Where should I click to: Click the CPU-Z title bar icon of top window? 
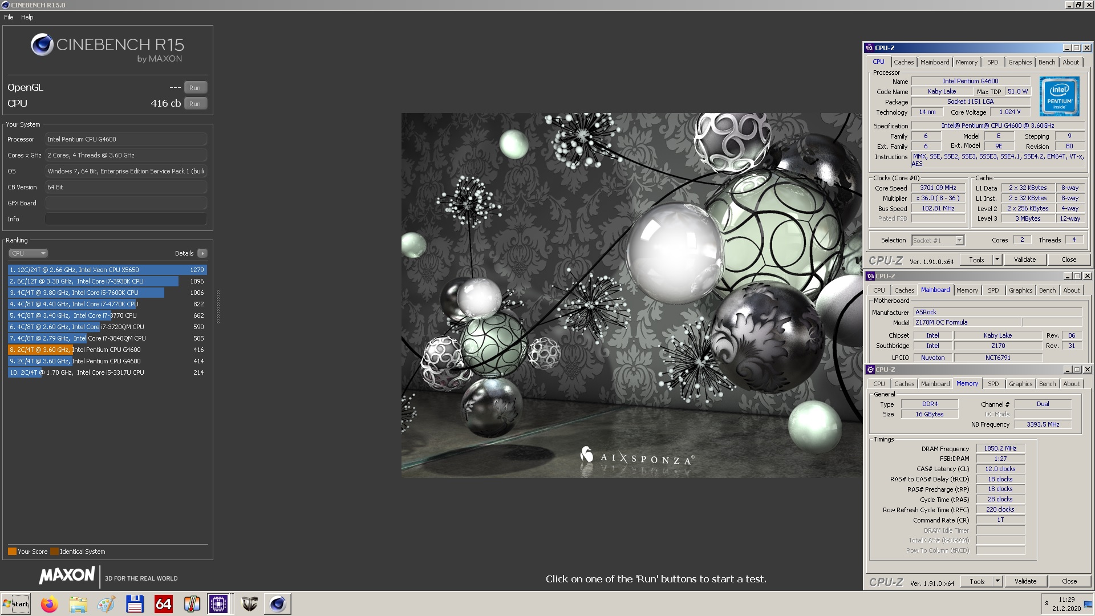coord(870,48)
